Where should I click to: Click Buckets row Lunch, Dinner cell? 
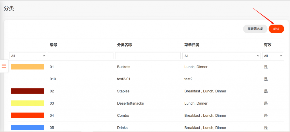(x=196, y=67)
